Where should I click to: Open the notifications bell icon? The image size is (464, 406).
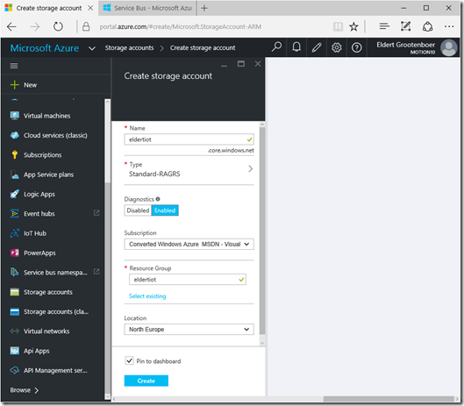click(x=296, y=47)
